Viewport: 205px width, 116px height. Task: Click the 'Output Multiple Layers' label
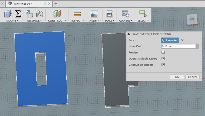[x=143, y=59]
